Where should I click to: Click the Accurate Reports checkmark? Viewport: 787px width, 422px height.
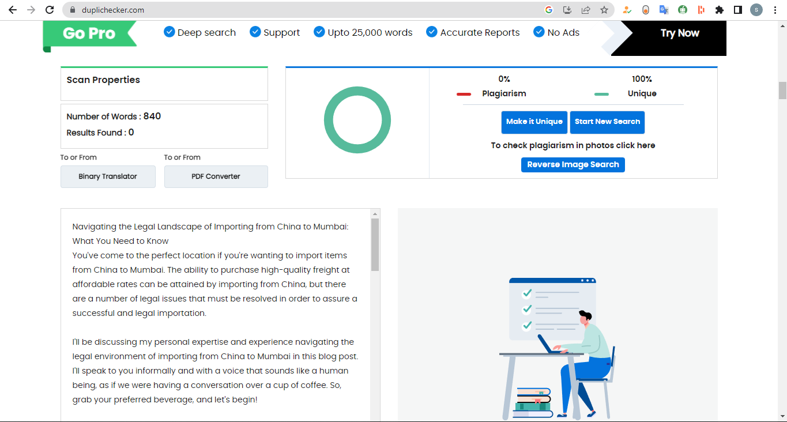point(431,32)
